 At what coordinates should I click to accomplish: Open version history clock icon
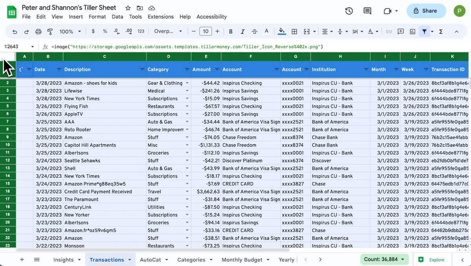coord(349,11)
